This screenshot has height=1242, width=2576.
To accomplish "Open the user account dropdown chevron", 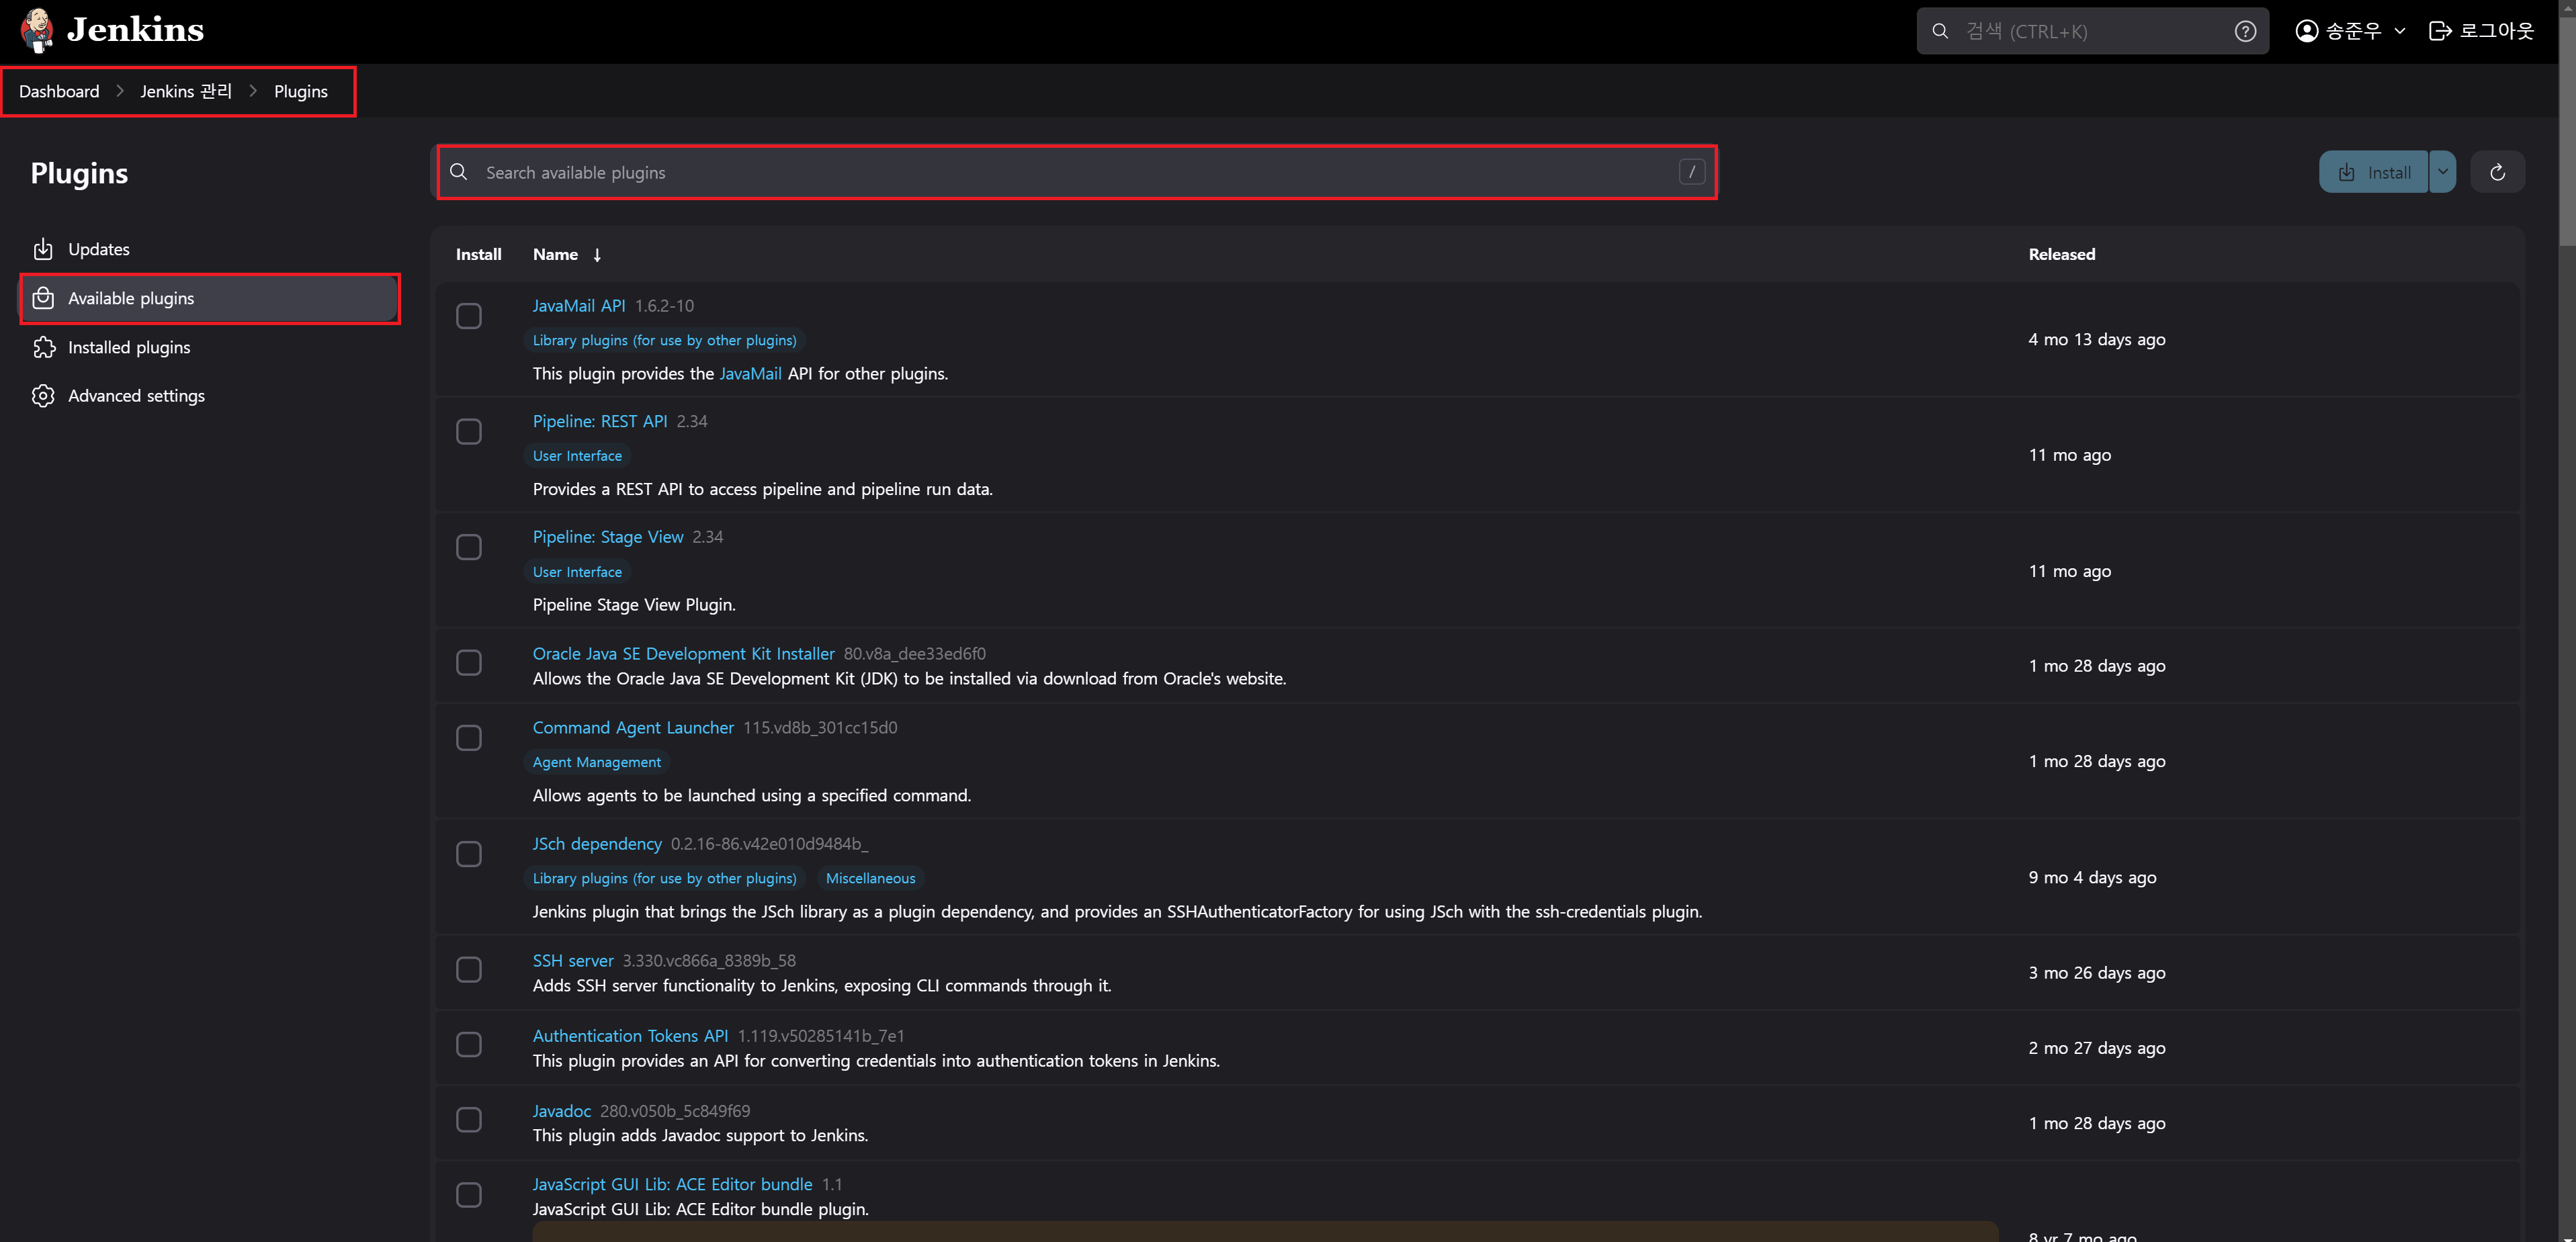I will coord(2399,31).
